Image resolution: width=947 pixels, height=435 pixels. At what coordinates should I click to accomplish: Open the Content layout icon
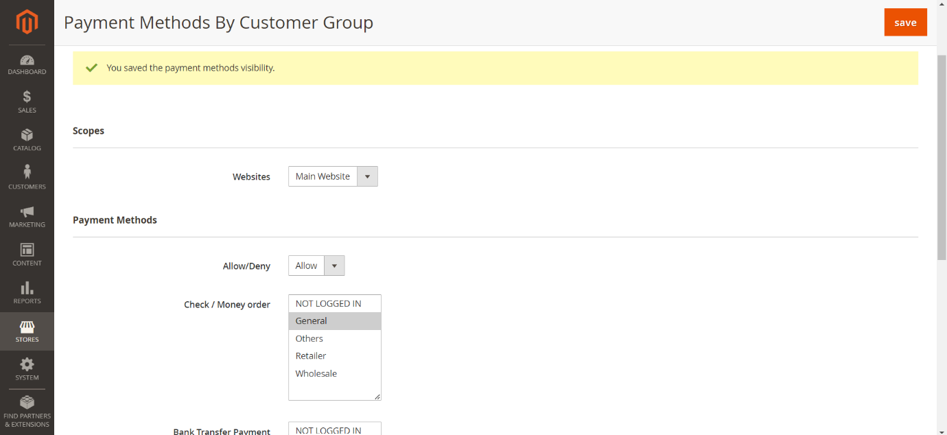coord(27,250)
